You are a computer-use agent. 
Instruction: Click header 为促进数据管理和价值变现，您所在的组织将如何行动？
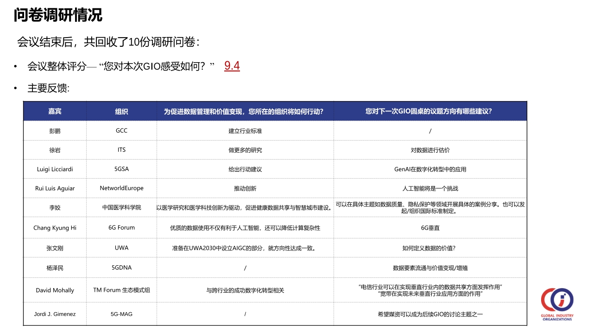[x=245, y=111]
